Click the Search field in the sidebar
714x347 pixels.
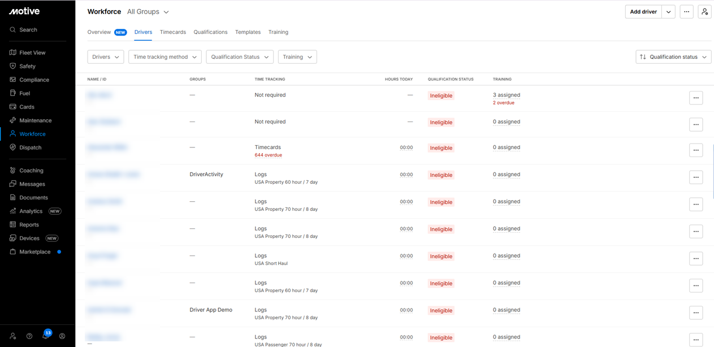tap(28, 30)
